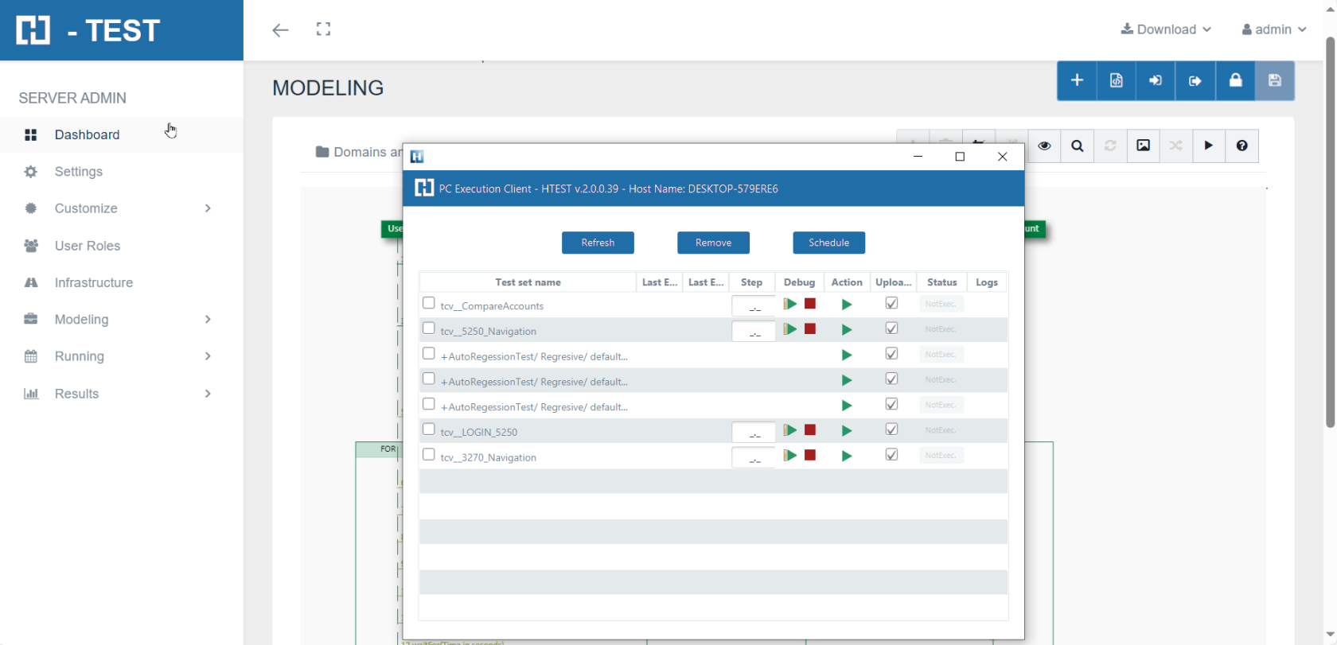The image size is (1337, 645).
Task: Click the lock icon in blue toolbar
Action: 1235,80
